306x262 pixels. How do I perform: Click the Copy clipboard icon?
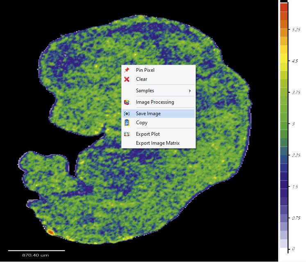click(127, 123)
